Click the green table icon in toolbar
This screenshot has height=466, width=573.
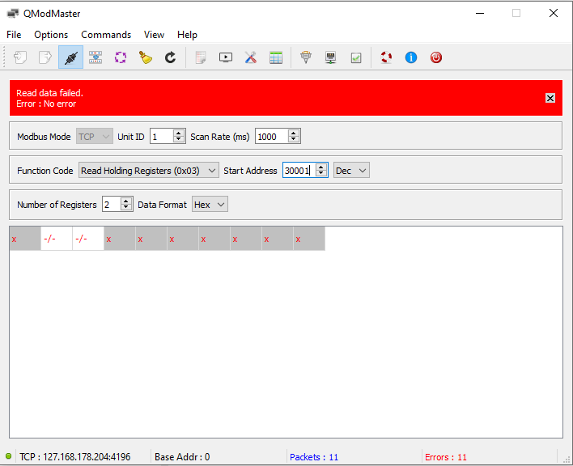coord(276,57)
